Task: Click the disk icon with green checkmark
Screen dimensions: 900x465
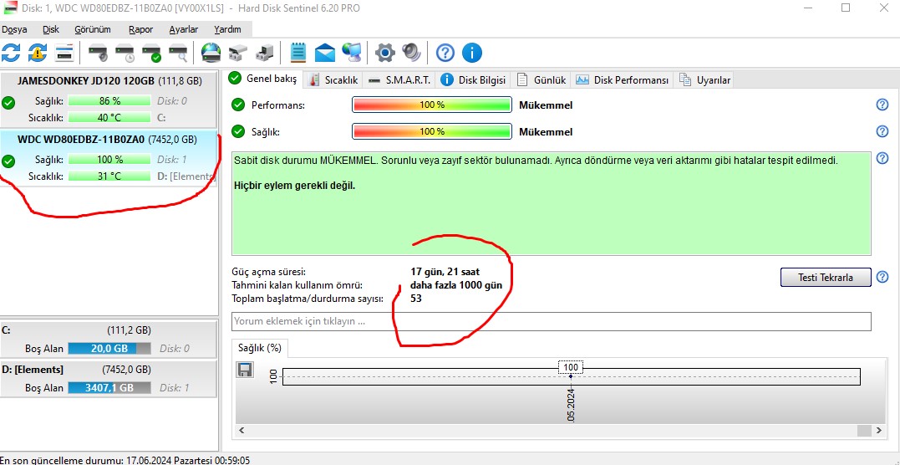Action: 151,53
